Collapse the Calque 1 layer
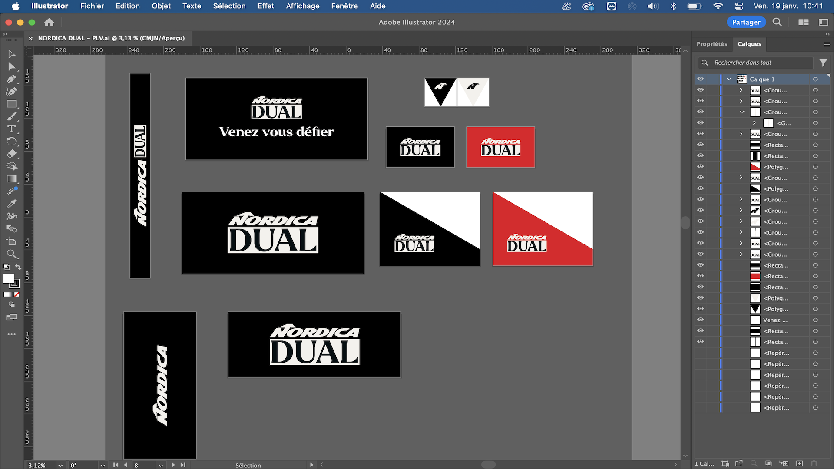The image size is (834, 469). tap(729, 79)
